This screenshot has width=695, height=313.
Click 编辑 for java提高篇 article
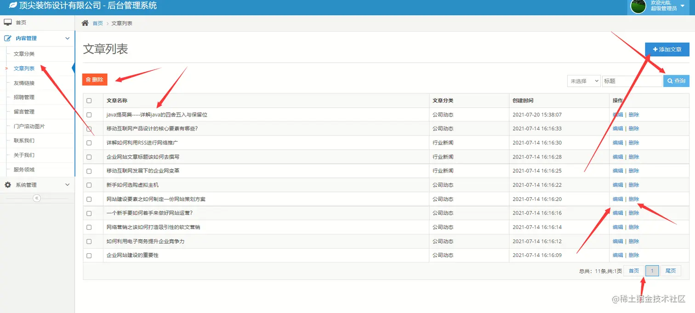click(618, 115)
